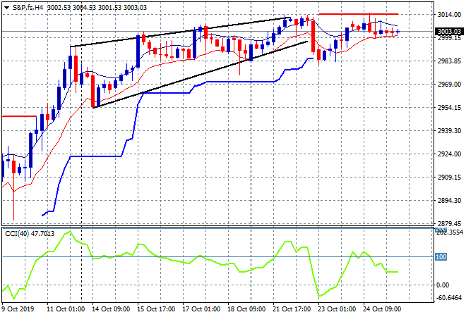Click the 21 Oct 17:00 time label
Viewport: 466px width, 317px height.
click(x=292, y=309)
